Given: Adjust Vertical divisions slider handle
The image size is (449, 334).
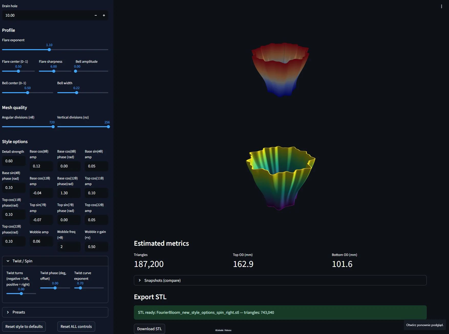Looking at the screenshot, I should click(x=108, y=127).
